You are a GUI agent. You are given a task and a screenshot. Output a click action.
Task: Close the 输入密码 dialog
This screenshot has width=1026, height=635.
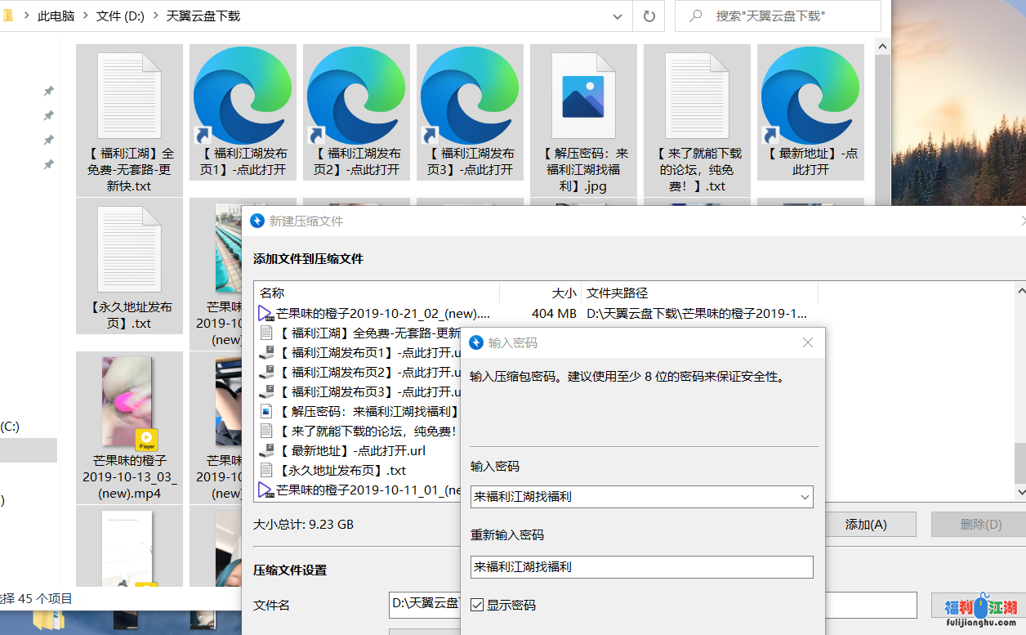808,342
